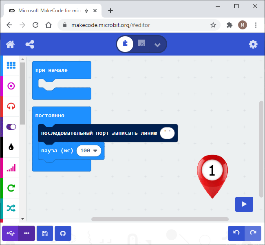Open the Logic blocks category shuffle icon

pyautogui.click(x=11, y=208)
